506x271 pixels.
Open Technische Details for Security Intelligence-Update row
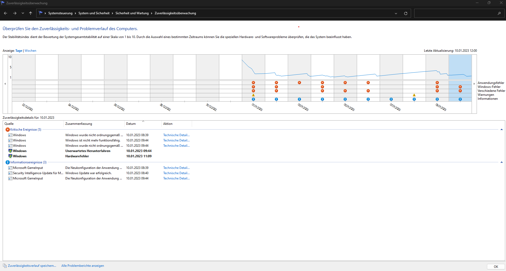click(x=176, y=173)
